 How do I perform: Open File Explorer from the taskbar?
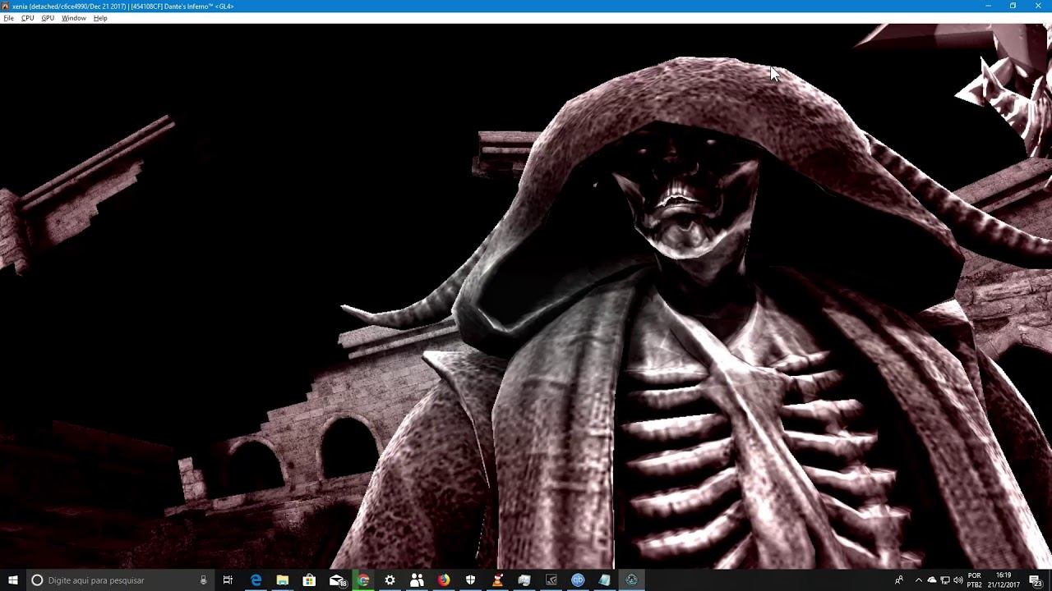pos(282,580)
